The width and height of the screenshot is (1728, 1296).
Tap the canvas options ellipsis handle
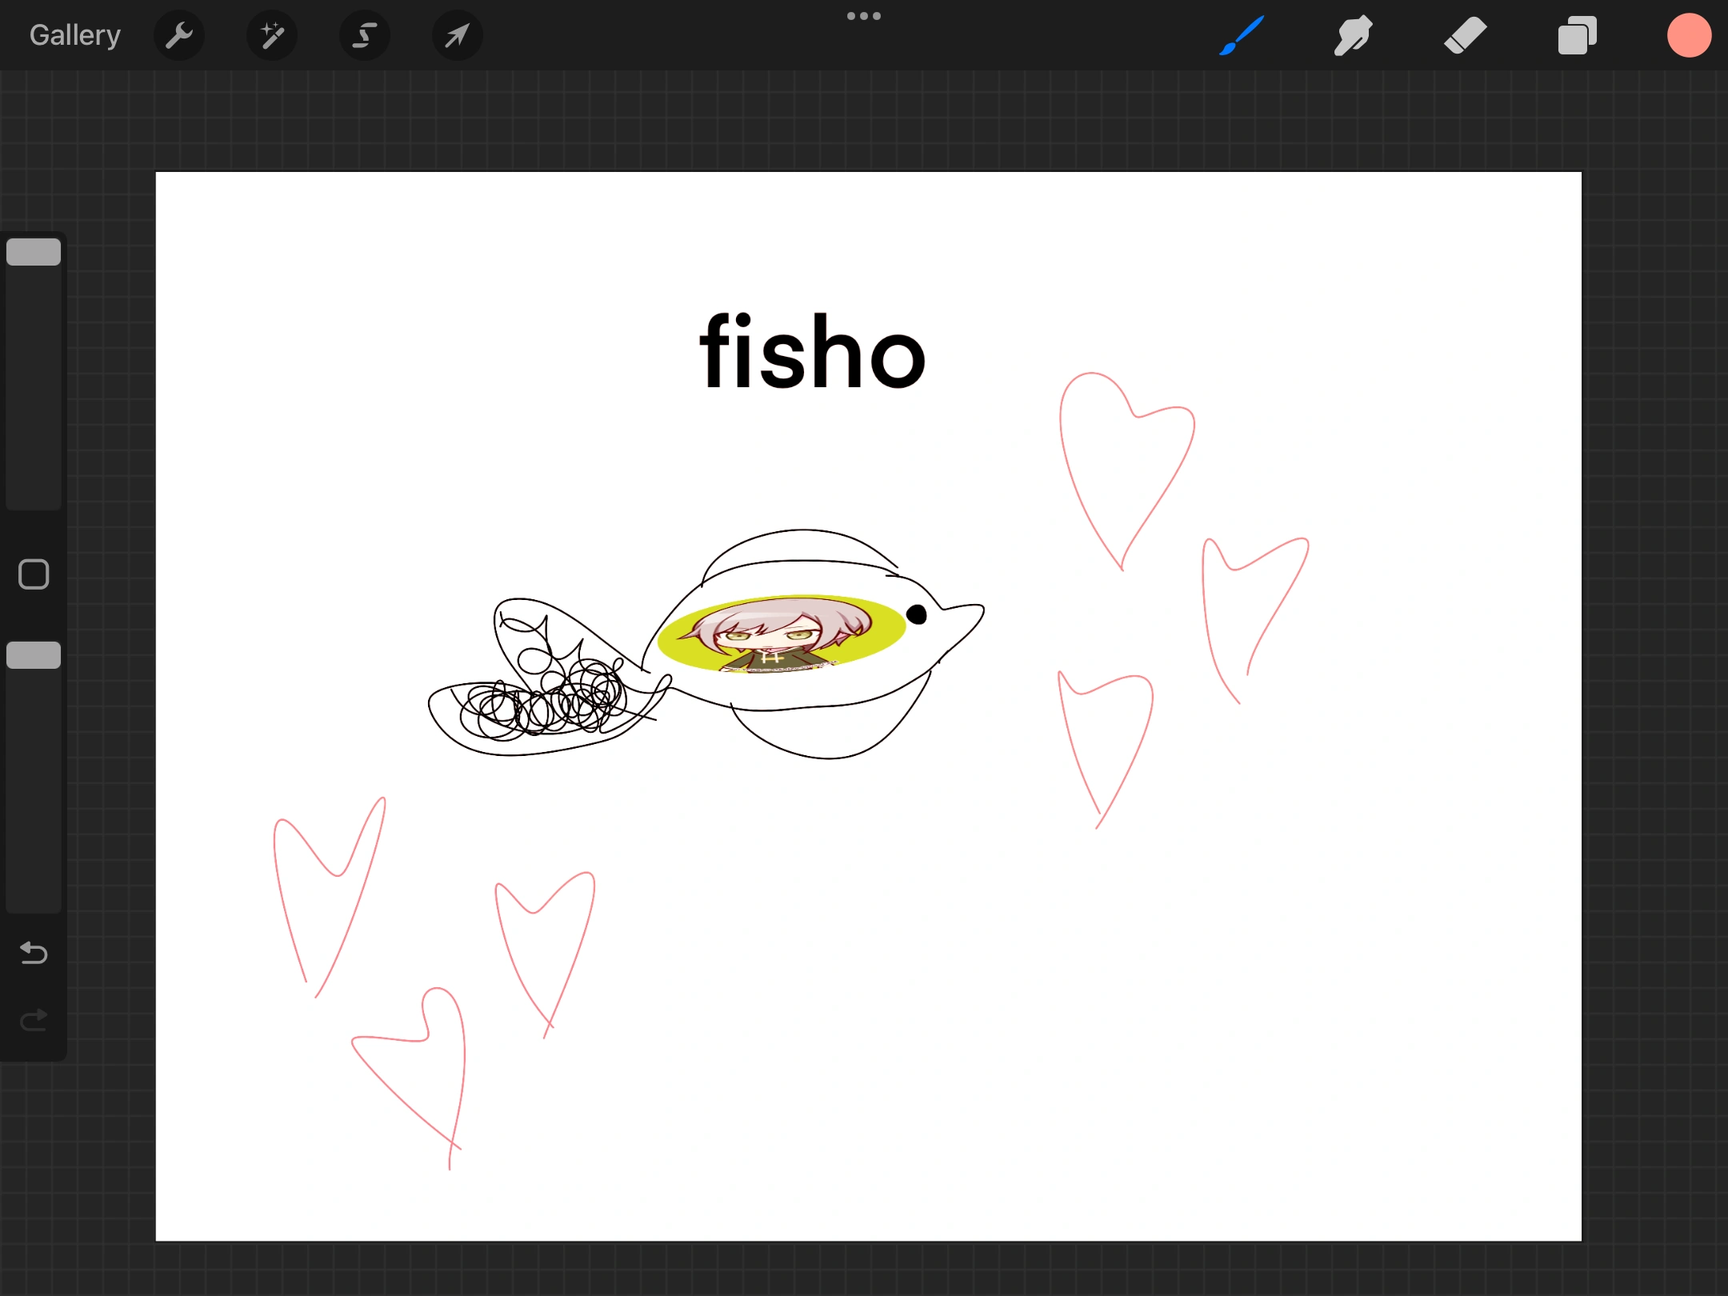864,14
